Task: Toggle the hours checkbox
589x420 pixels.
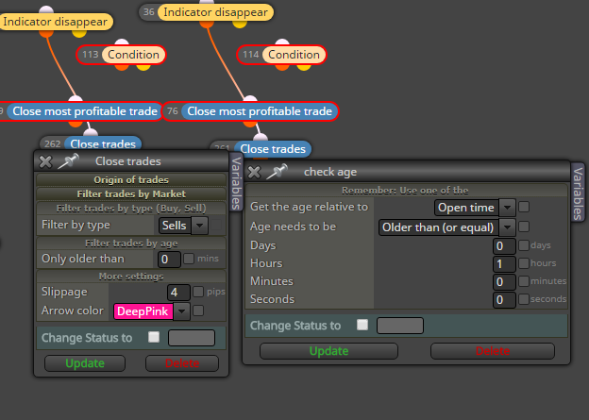Action: (x=524, y=263)
